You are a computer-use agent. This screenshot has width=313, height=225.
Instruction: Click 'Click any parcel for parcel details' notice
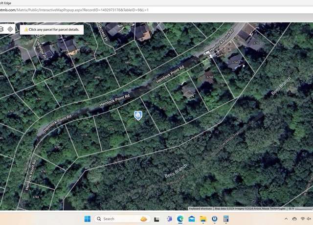pyautogui.click(x=52, y=29)
